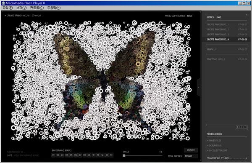Select background image 08
The image size is (252, 163).
click(x=84, y=155)
